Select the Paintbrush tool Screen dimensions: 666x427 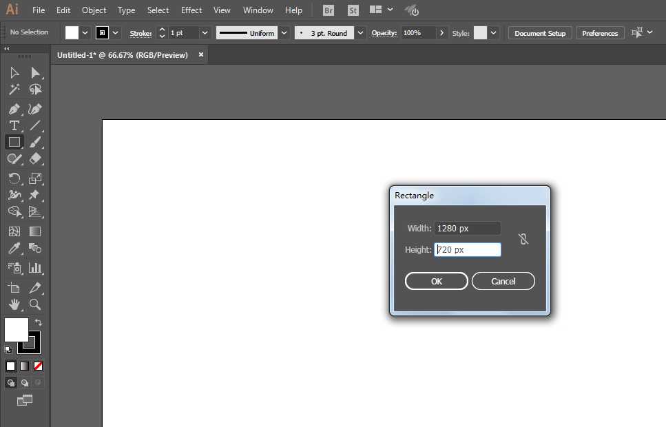(35, 143)
